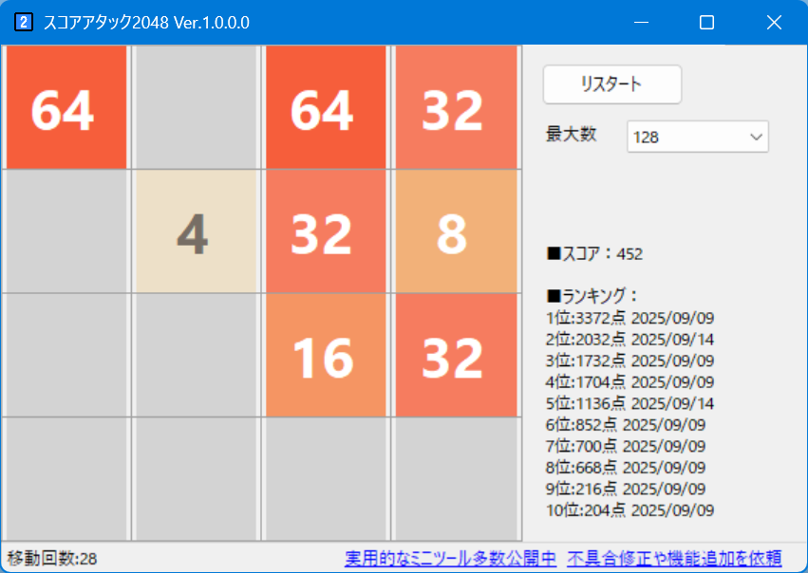
Task: Open the 最大数 dropdown
Action: (x=758, y=137)
